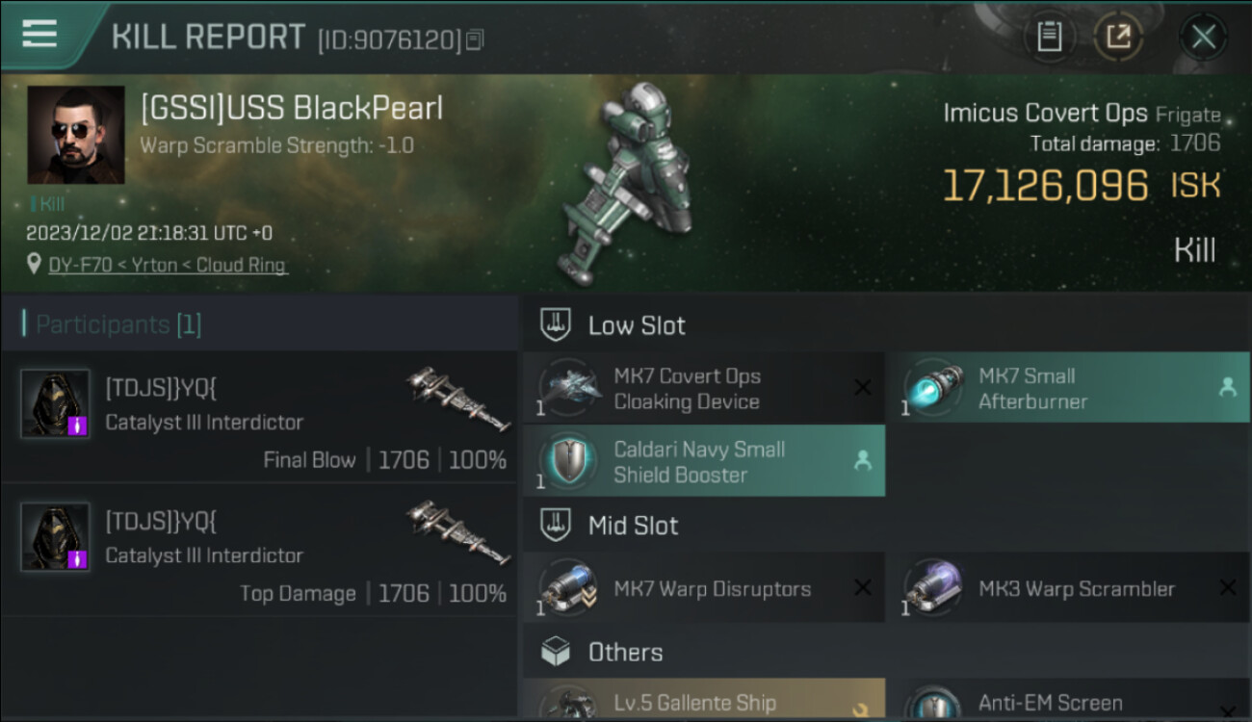
Task: Click the clipboard report icon
Action: (x=1049, y=38)
